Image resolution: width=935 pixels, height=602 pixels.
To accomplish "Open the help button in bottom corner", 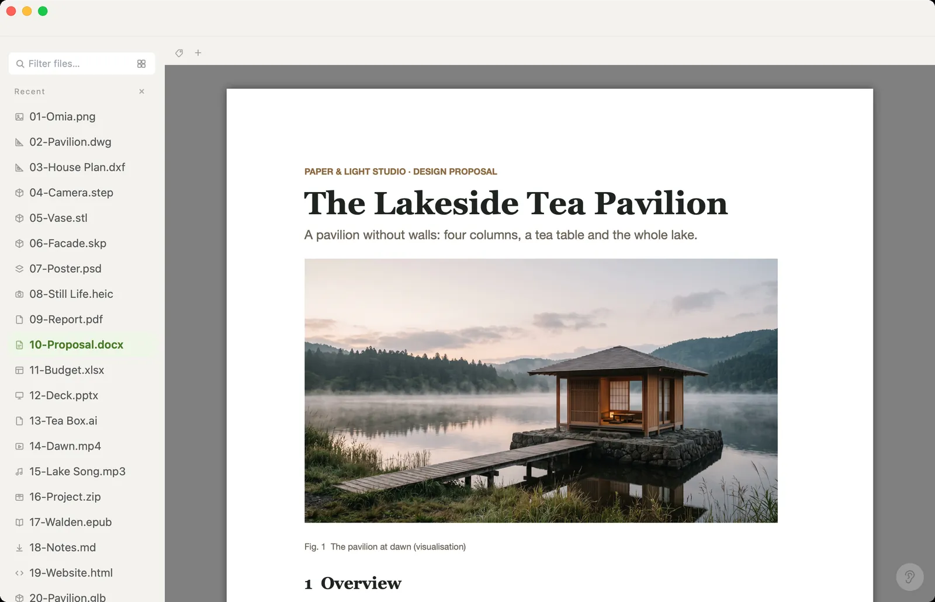I will [910, 577].
